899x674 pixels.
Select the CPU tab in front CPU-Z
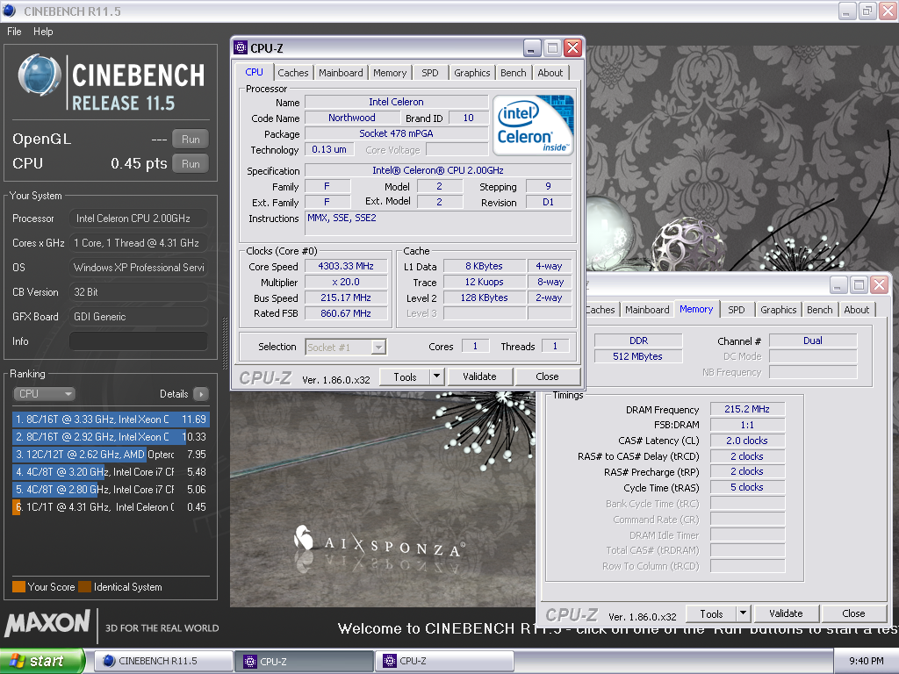(254, 72)
